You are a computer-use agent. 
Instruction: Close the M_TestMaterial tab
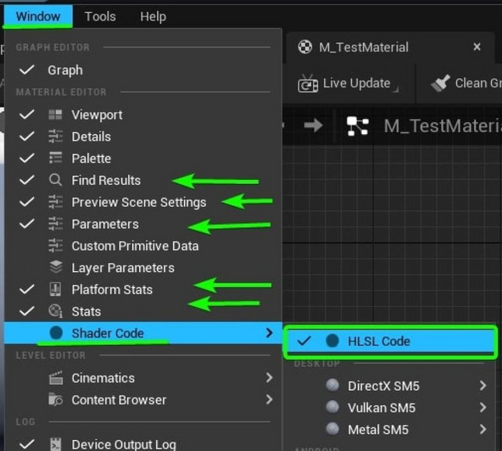click(x=477, y=47)
